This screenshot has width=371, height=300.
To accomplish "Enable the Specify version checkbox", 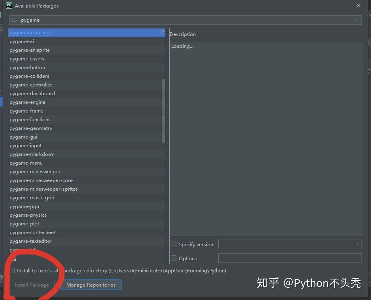I will pyautogui.click(x=173, y=244).
